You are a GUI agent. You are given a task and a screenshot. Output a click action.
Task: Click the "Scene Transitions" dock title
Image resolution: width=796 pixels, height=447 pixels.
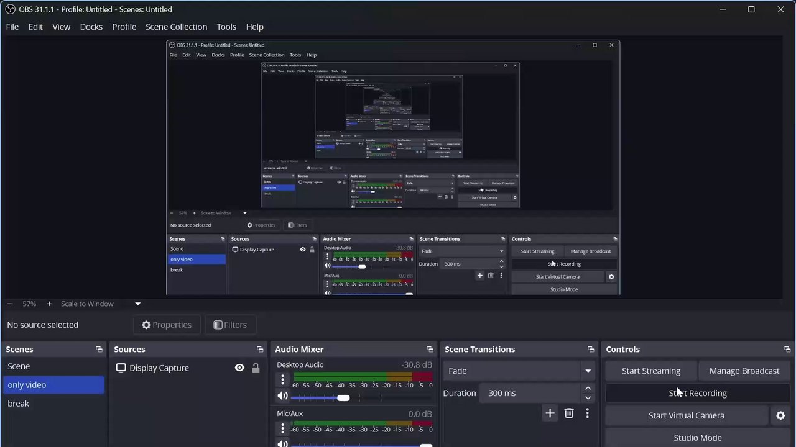click(x=479, y=350)
